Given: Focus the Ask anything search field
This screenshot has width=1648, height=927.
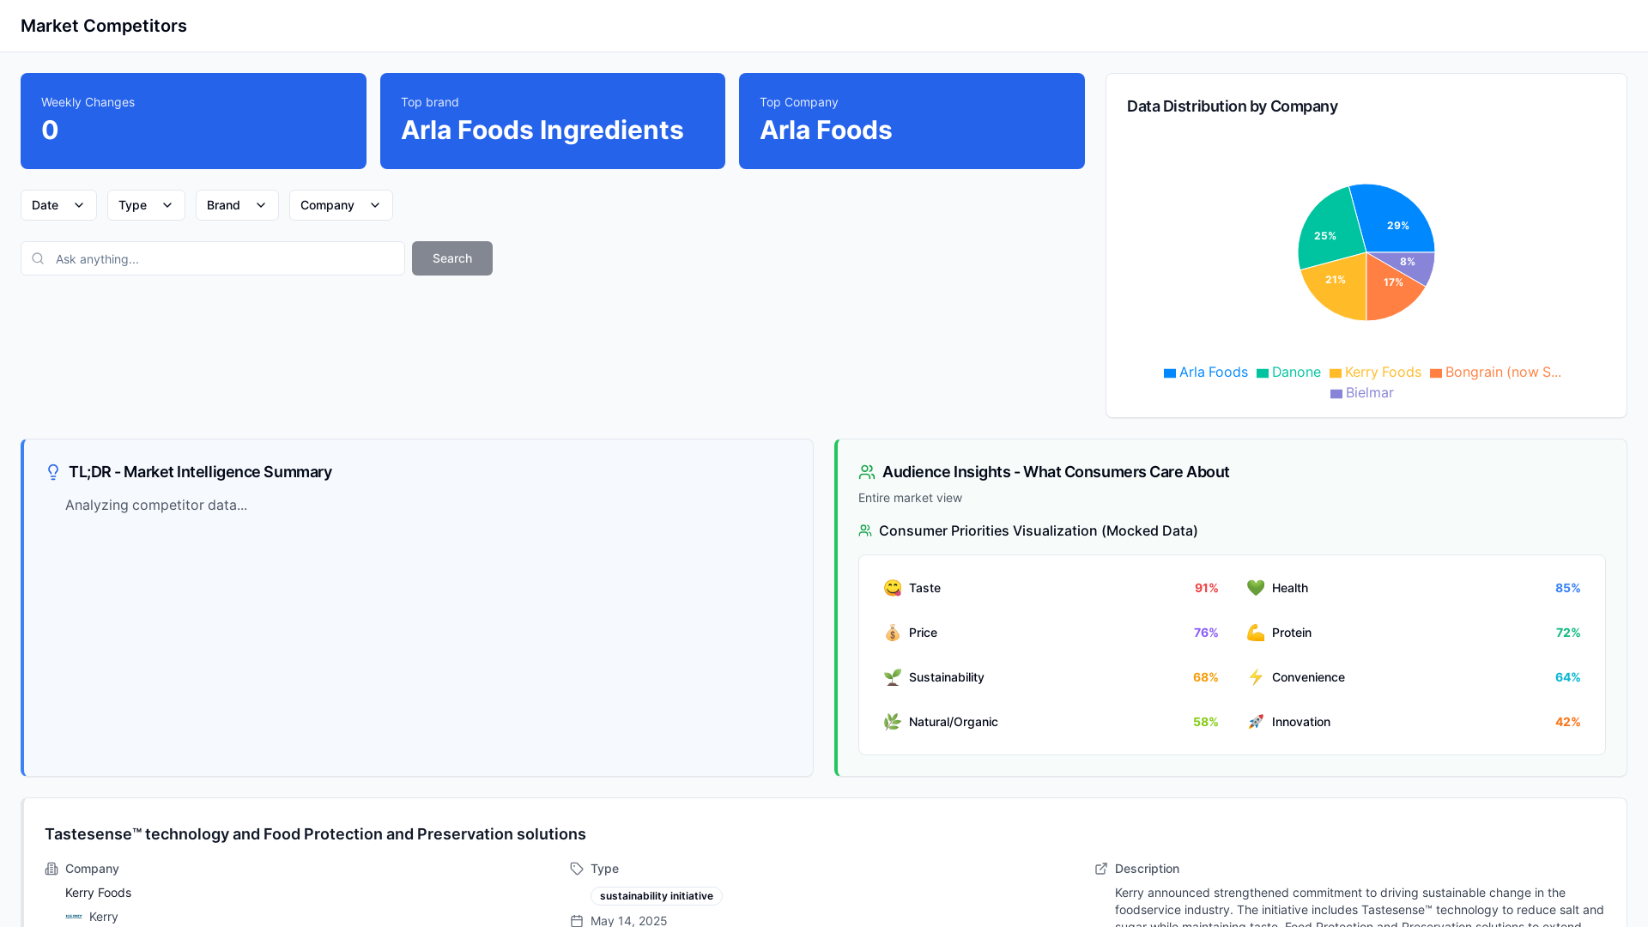Looking at the screenshot, I should 213,258.
